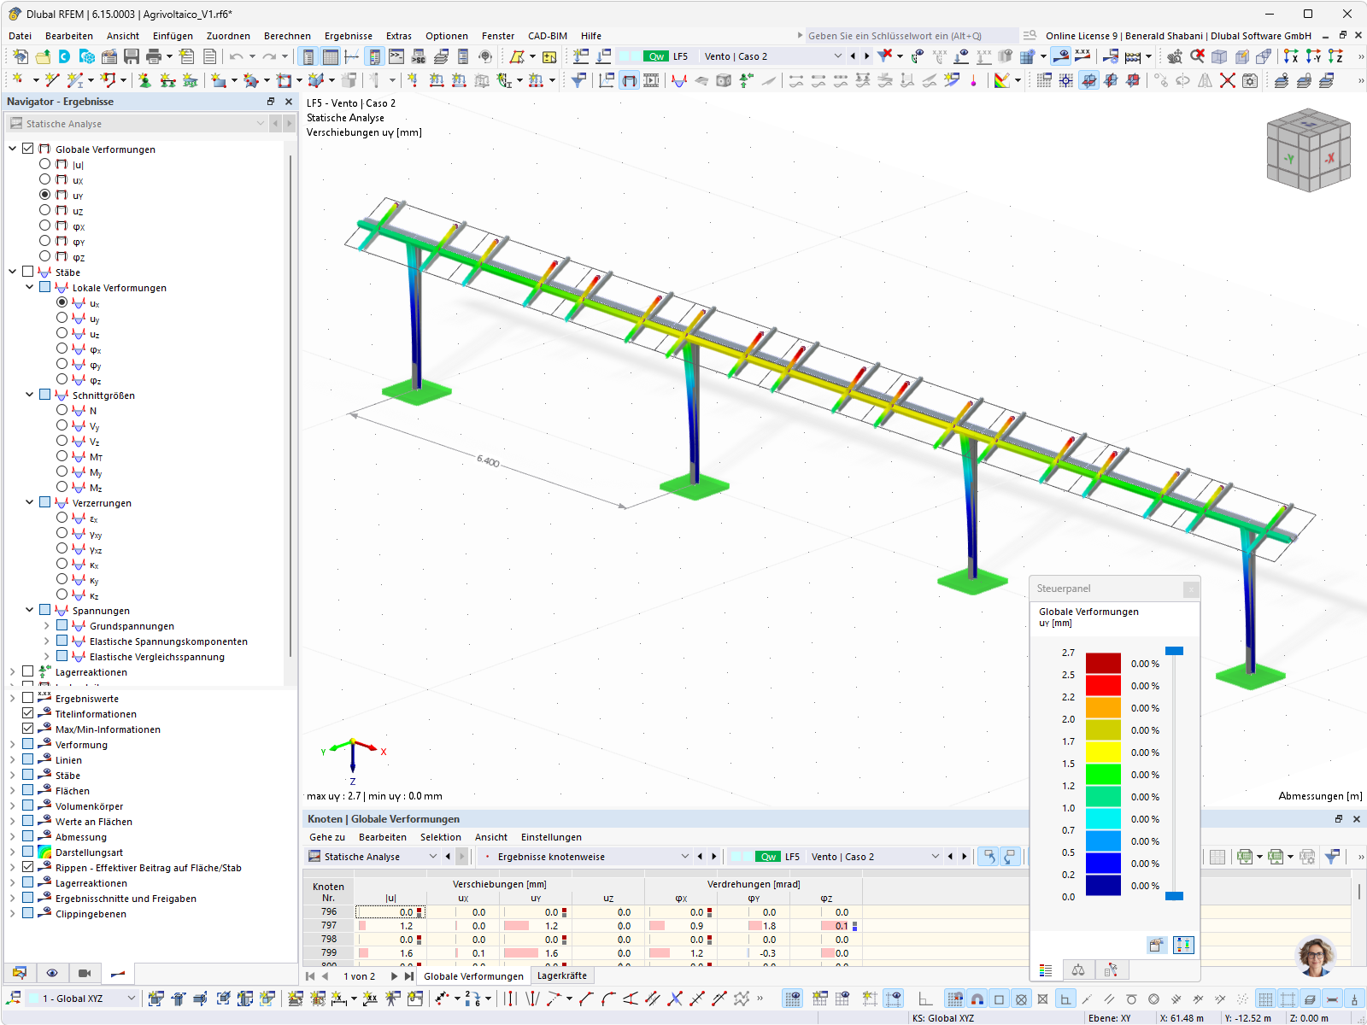This screenshot has width=1367, height=1025.
Task: Switch to the Lagerkräfte table tab
Action: click(561, 975)
